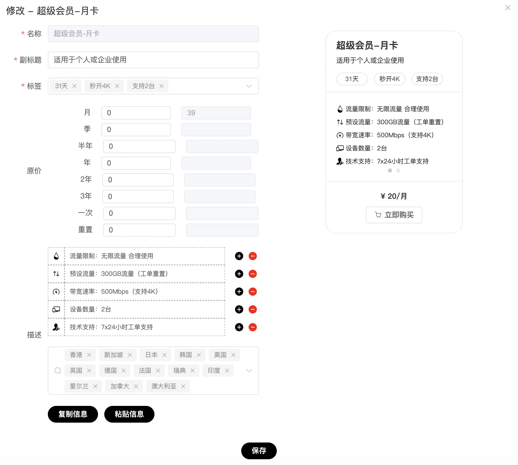
Task: Click the 保存 button
Action: click(x=258, y=451)
